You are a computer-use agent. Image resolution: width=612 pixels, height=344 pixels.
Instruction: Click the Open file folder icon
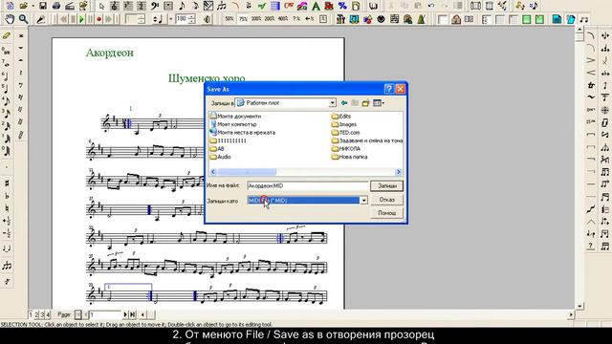pyautogui.click(x=23, y=6)
